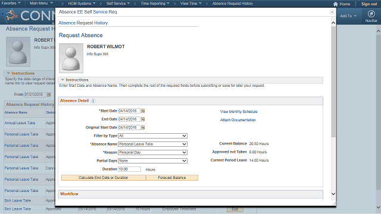Open the Main Menu dropdown

click(41, 4)
